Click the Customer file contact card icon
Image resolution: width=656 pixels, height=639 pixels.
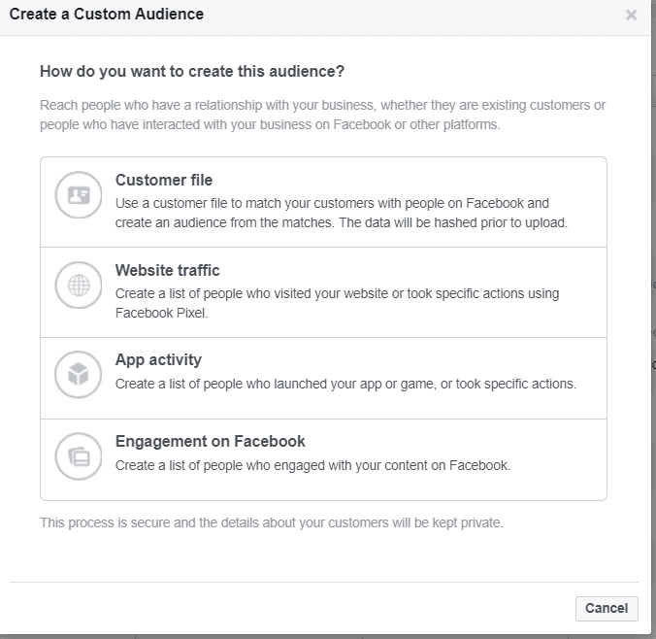(x=79, y=195)
